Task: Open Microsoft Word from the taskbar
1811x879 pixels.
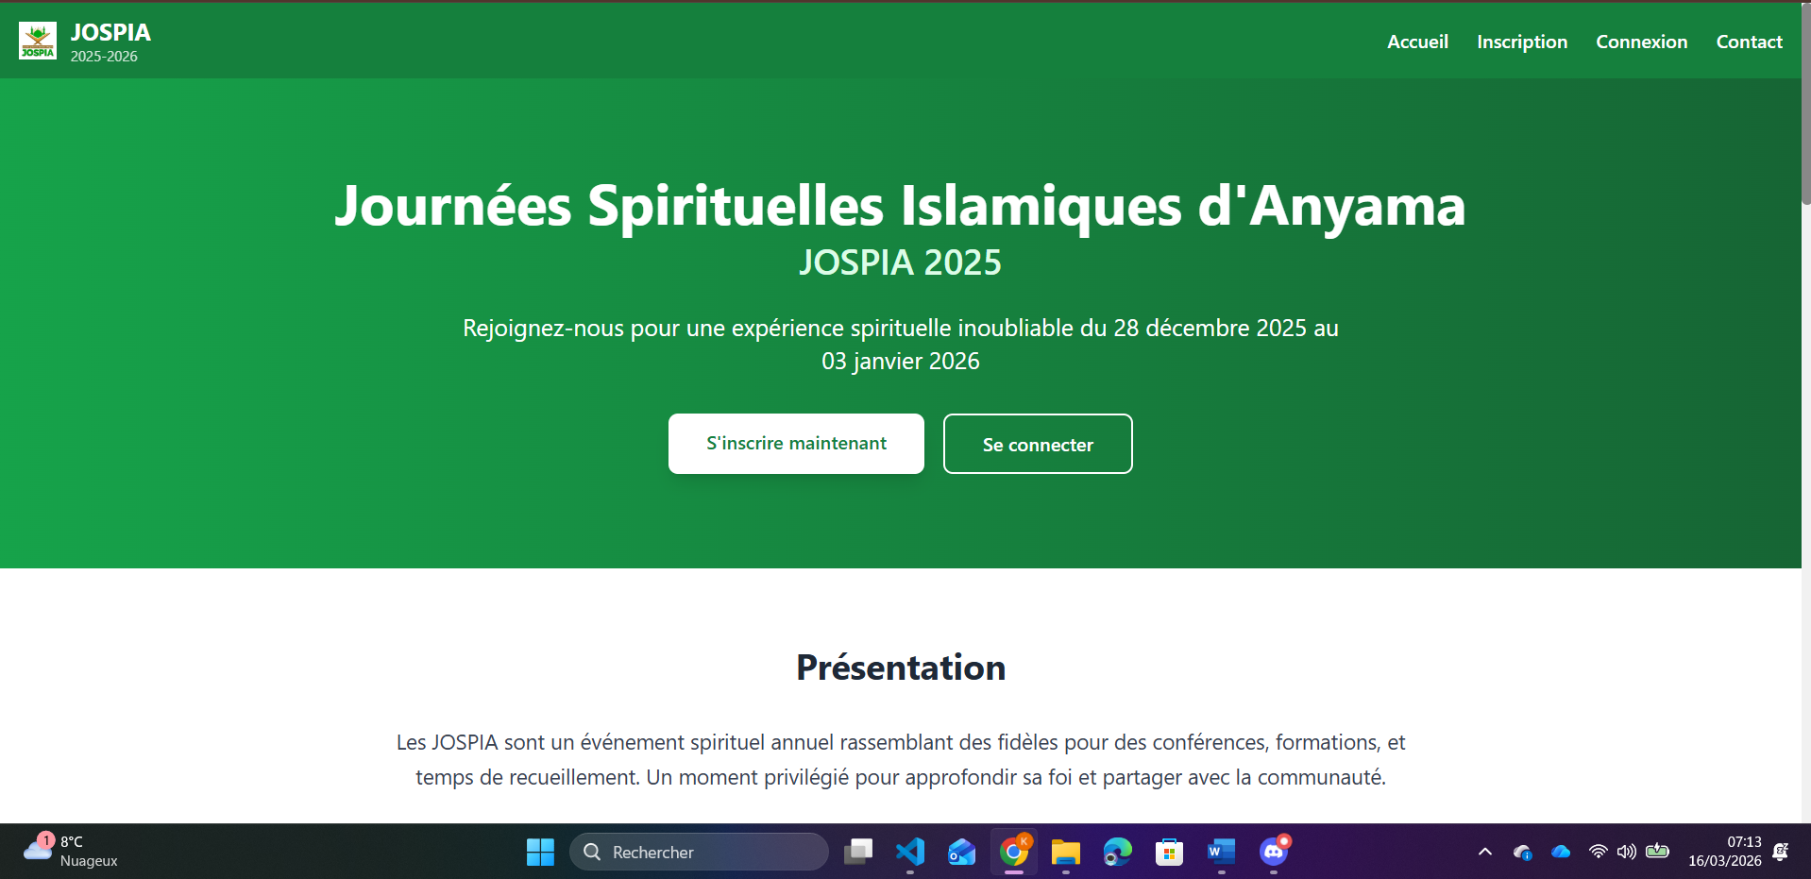Action: click(1220, 852)
